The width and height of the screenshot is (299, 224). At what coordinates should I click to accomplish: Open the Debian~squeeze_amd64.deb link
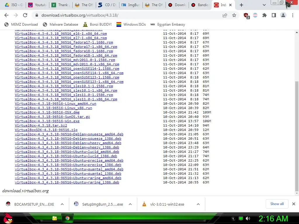point(69,134)
